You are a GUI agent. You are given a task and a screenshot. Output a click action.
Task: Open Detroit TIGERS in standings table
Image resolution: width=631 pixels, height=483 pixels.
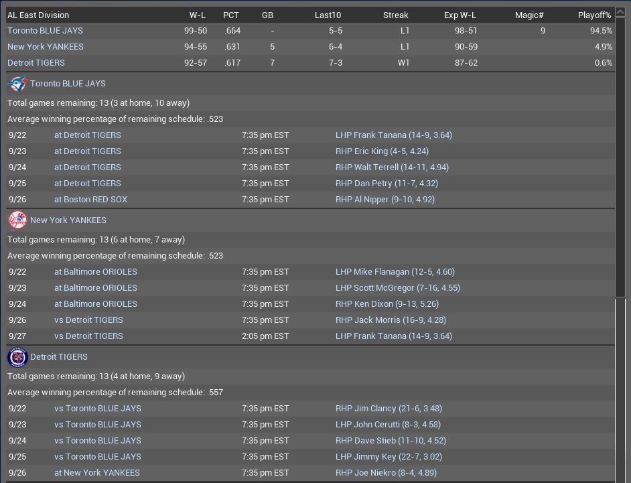pyautogui.click(x=36, y=63)
